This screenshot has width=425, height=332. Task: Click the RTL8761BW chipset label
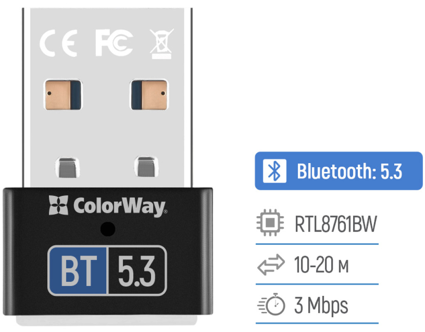(x=335, y=224)
